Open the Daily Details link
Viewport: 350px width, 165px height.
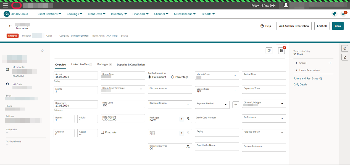pos(300,84)
